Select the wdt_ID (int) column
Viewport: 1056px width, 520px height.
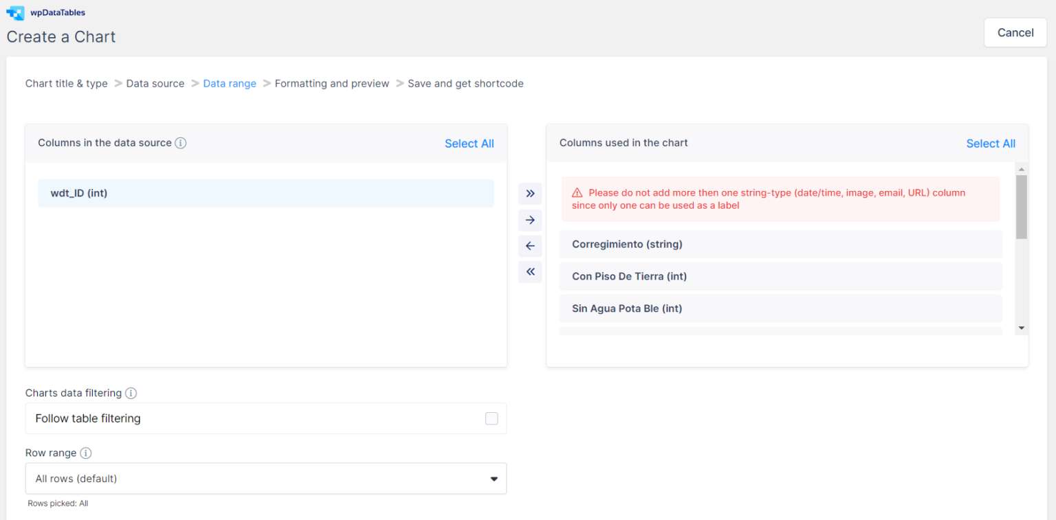coord(266,193)
